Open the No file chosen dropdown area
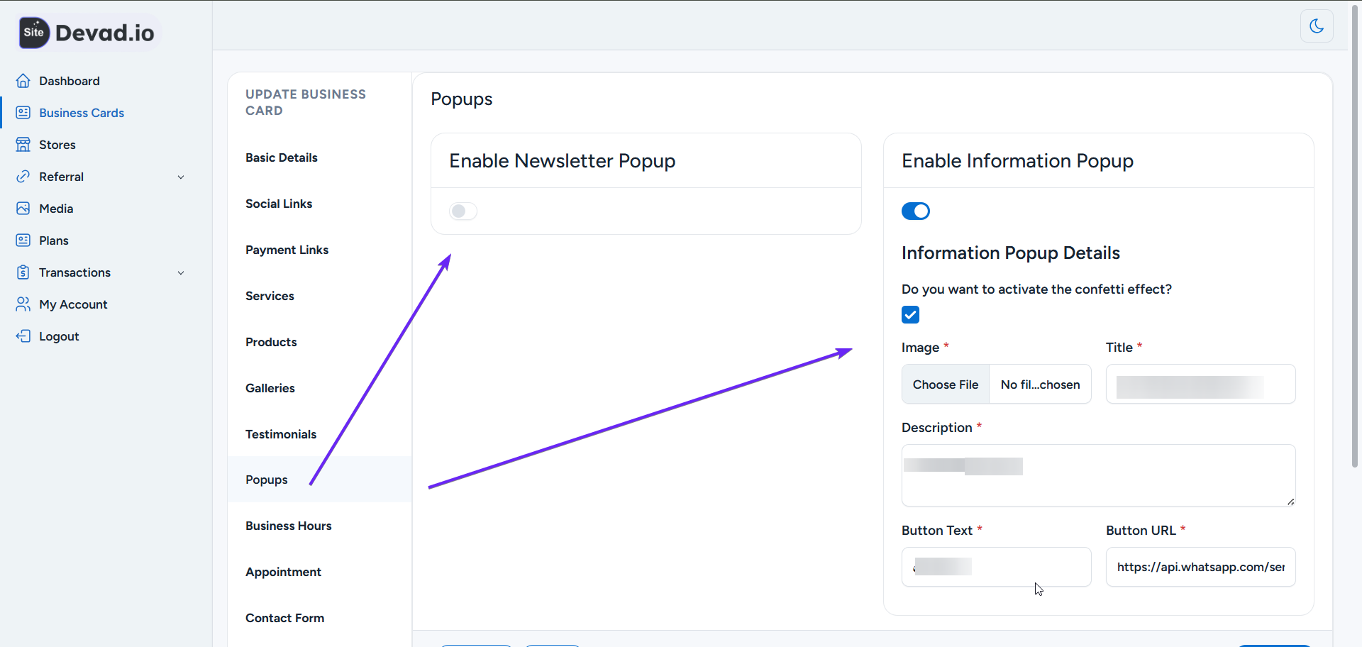 (x=1039, y=384)
